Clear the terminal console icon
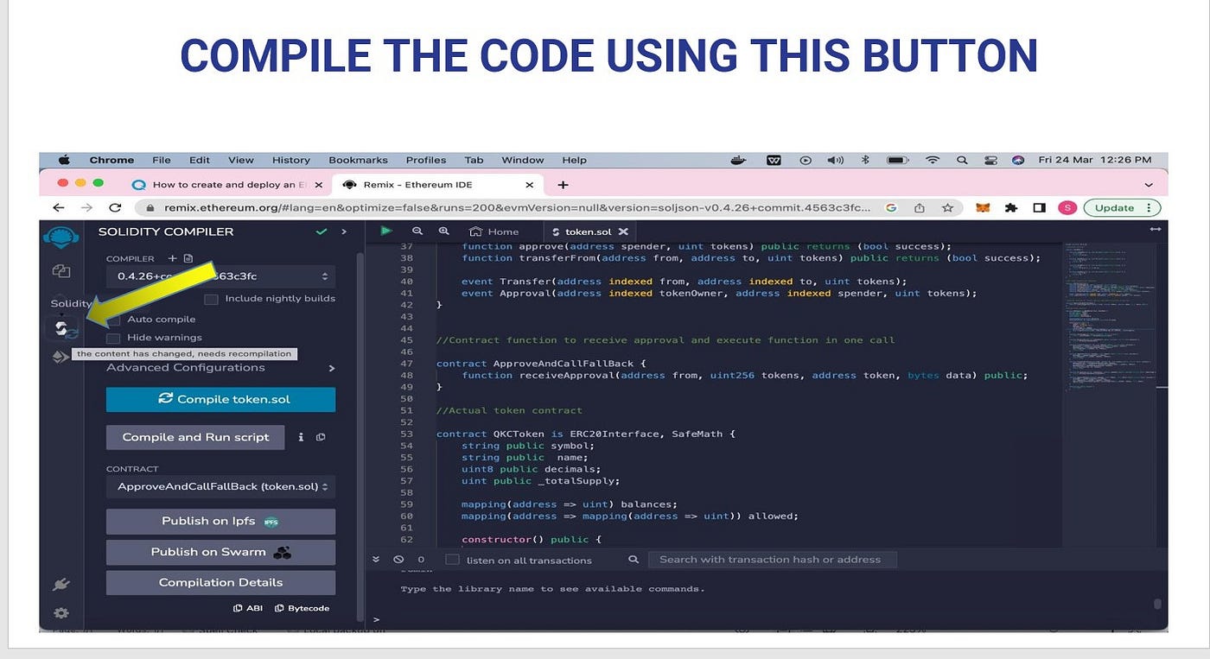Viewport: 1210px width, 659px height. 398,560
